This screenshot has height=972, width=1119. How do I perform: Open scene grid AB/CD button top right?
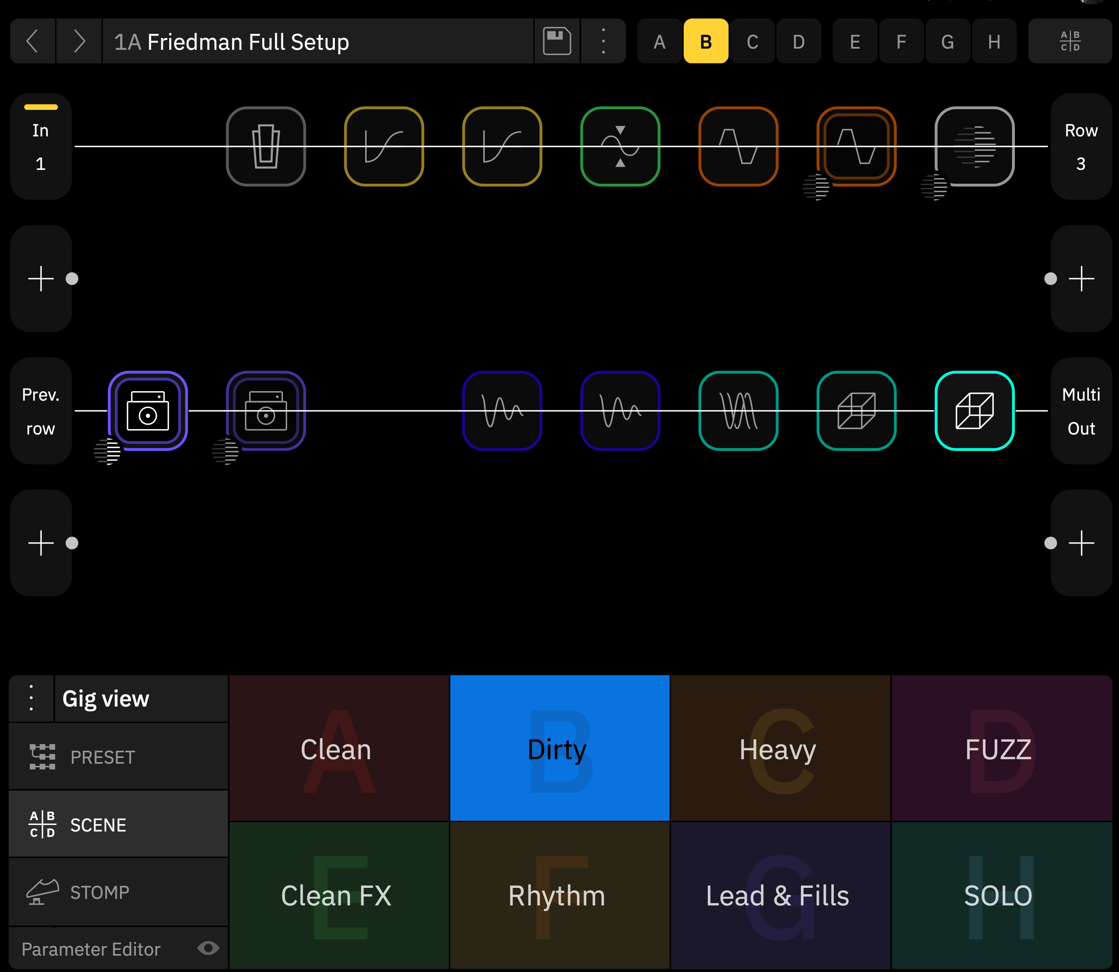[1070, 41]
